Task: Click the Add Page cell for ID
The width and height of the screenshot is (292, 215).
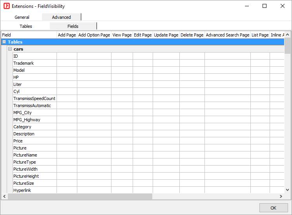Action: pyautogui.click(x=67, y=56)
